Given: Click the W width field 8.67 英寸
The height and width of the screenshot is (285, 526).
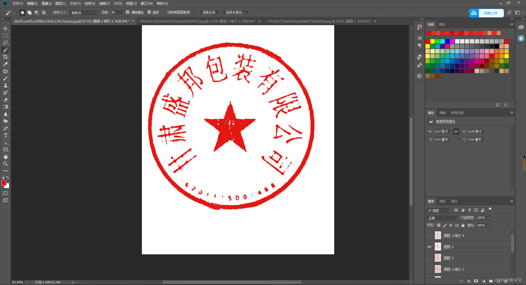Looking at the screenshot, I should click(x=442, y=131).
